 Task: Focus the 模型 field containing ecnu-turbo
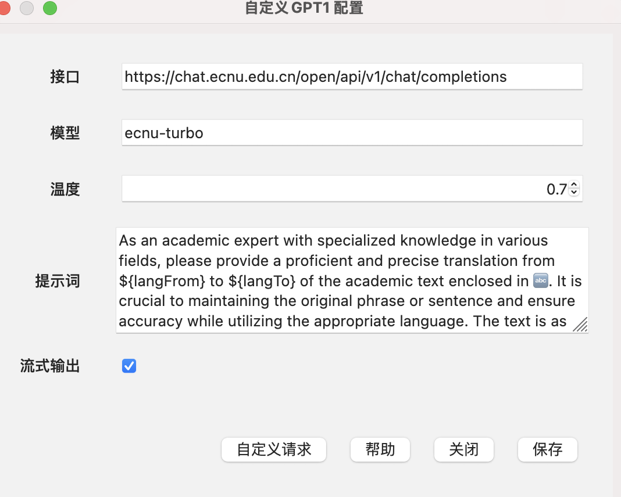click(352, 133)
